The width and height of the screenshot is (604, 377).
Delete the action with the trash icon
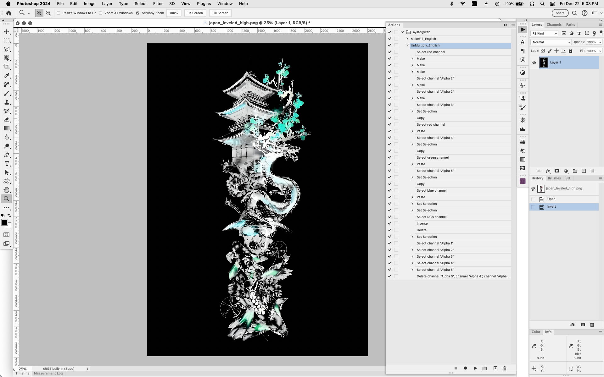click(504, 368)
